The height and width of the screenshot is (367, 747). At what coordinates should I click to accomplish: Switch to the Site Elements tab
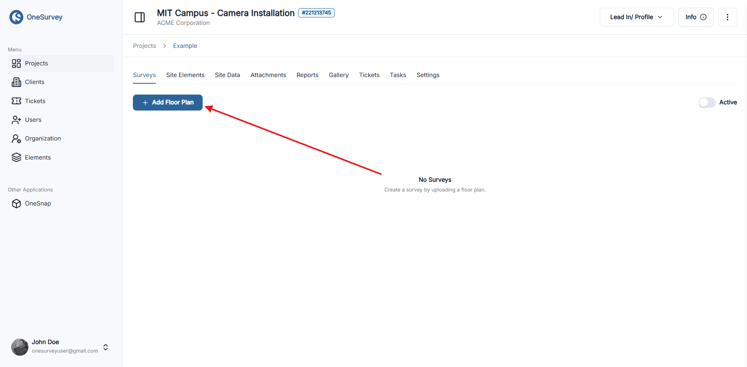coord(185,75)
